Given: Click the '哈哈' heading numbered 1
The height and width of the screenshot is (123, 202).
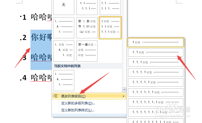Looking at the screenshot, I should pos(41,17).
